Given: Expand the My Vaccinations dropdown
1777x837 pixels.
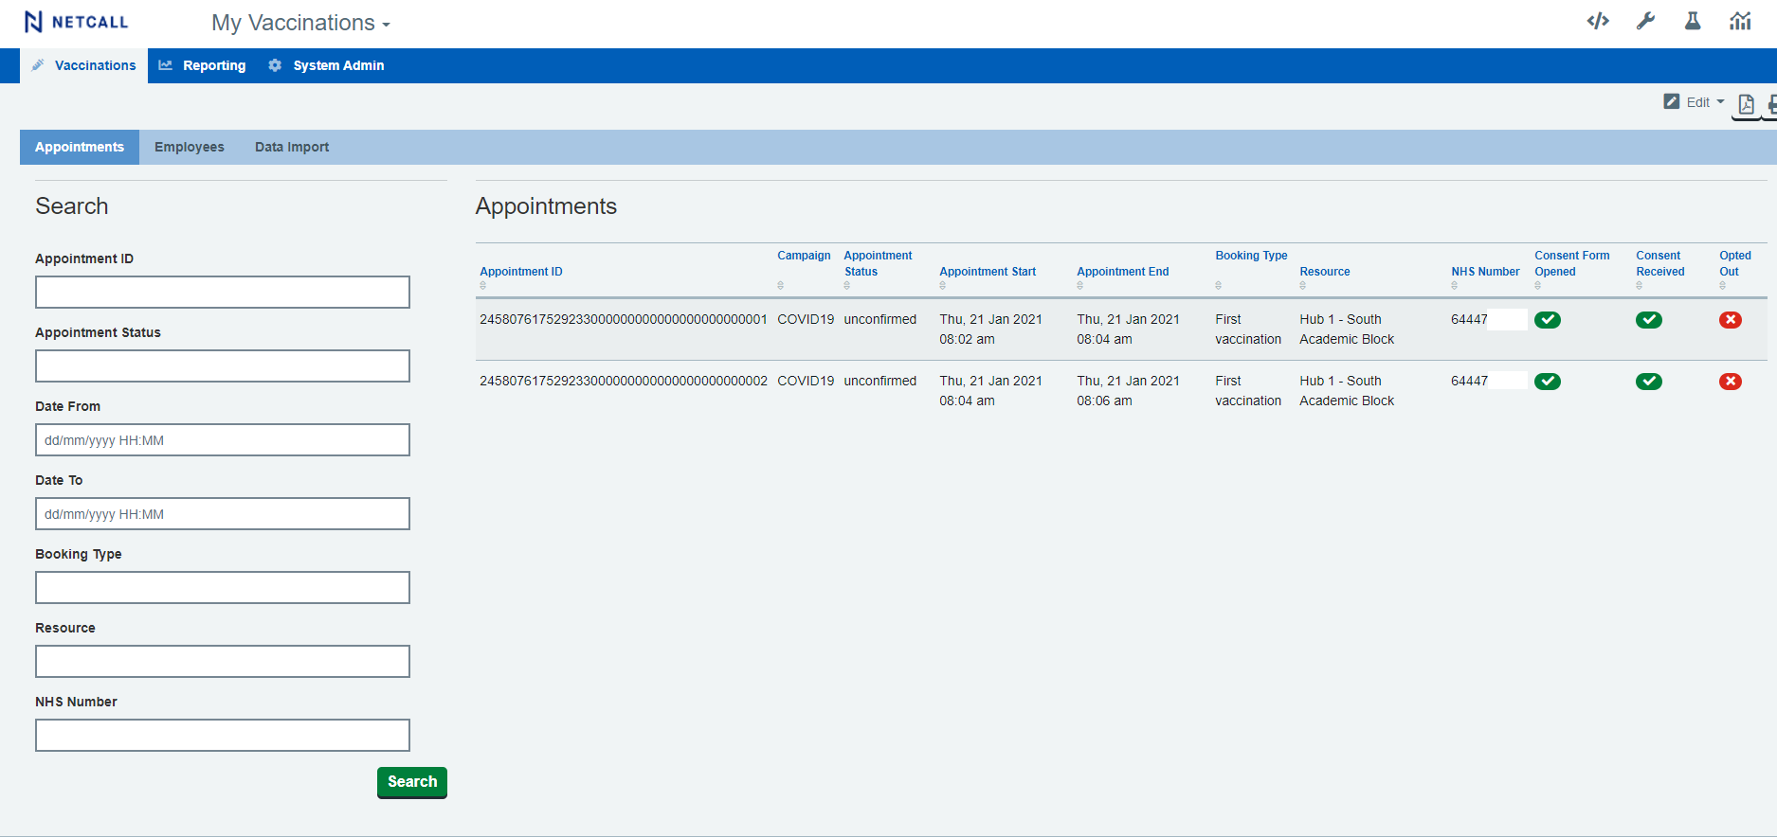Looking at the screenshot, I should pos(300,23).
